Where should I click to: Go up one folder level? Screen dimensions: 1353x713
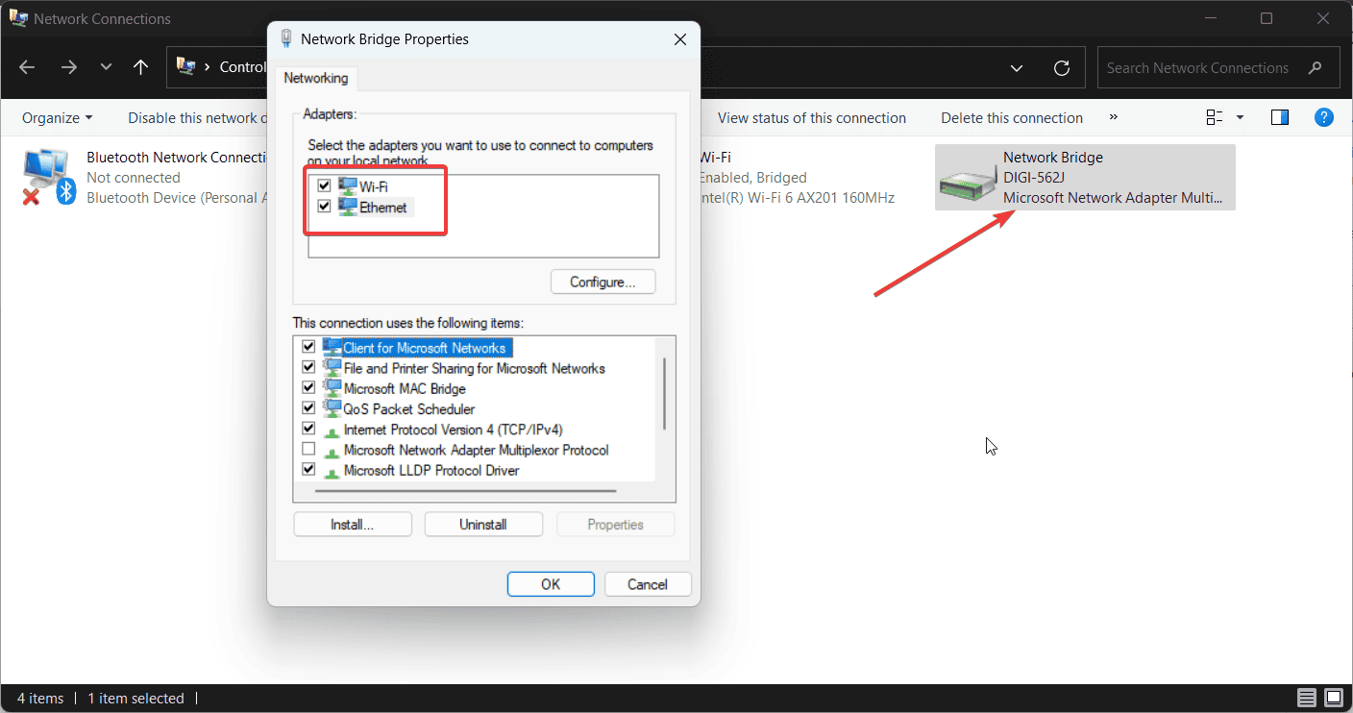tap(141, 67)
